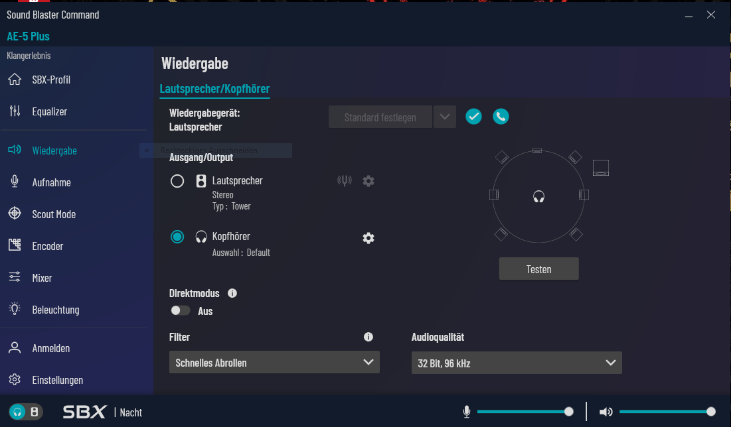Switch to the Lautsprecher/Kopfhörer tab
Viewport: 731px width, 427px height.
click(x=215, y=88)
